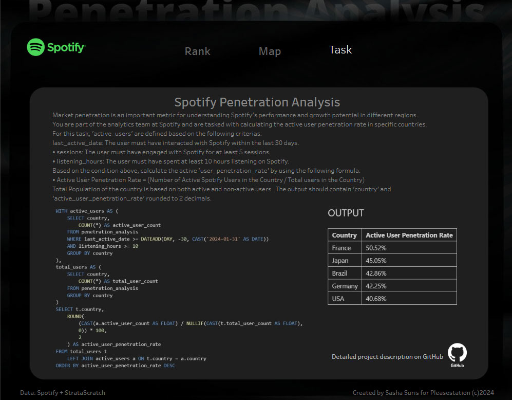Click the Spotify logo
Viewport: 512px width, 400px height.
[56, 47]
